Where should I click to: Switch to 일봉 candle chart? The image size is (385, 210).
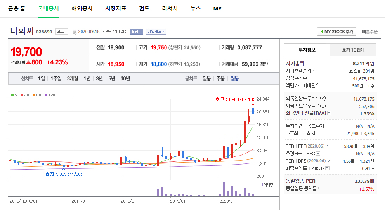[x=206, y=78]
